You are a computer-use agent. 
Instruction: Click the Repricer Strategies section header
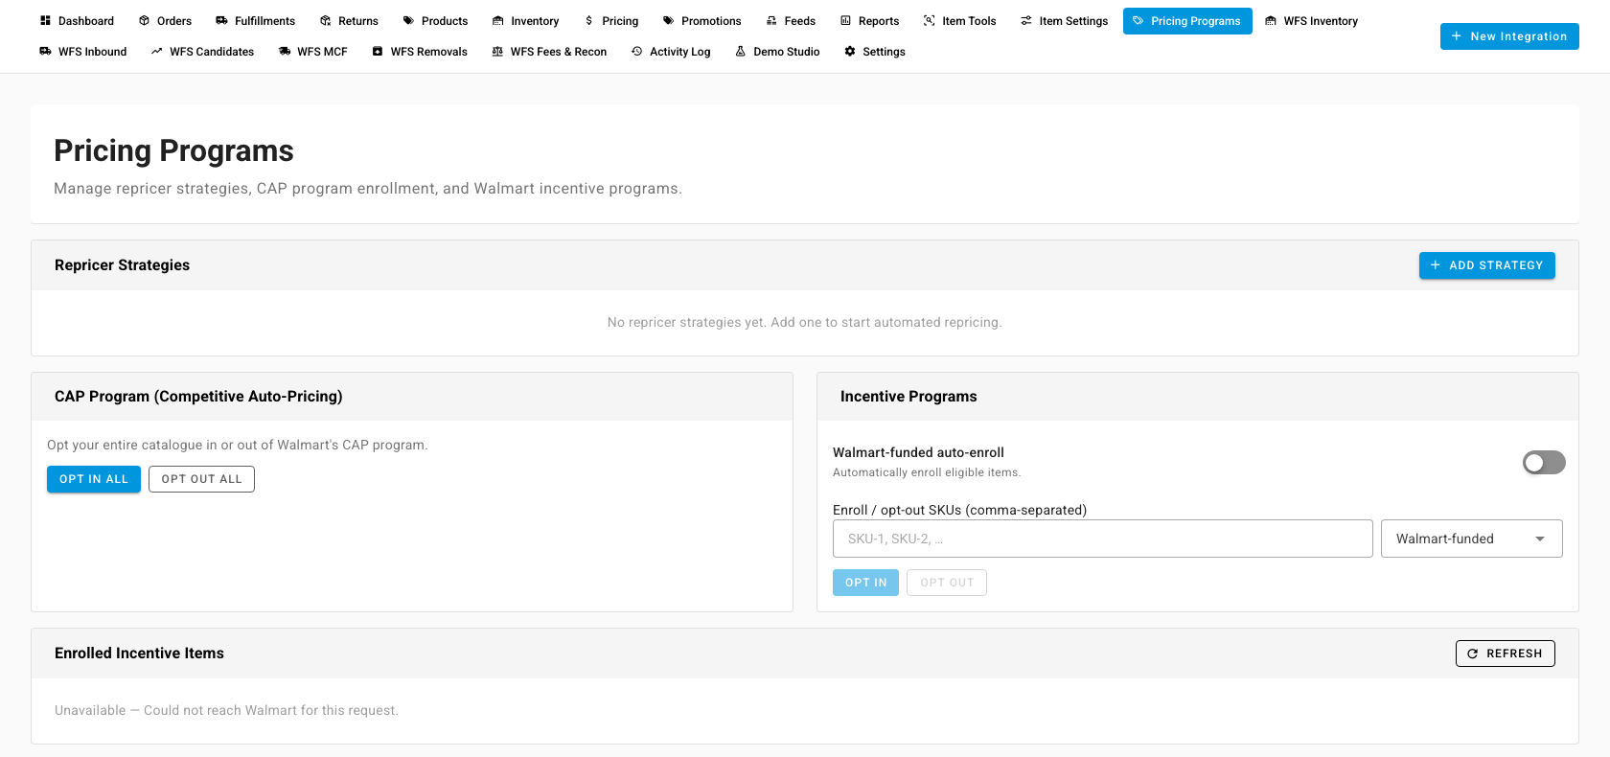122,264
